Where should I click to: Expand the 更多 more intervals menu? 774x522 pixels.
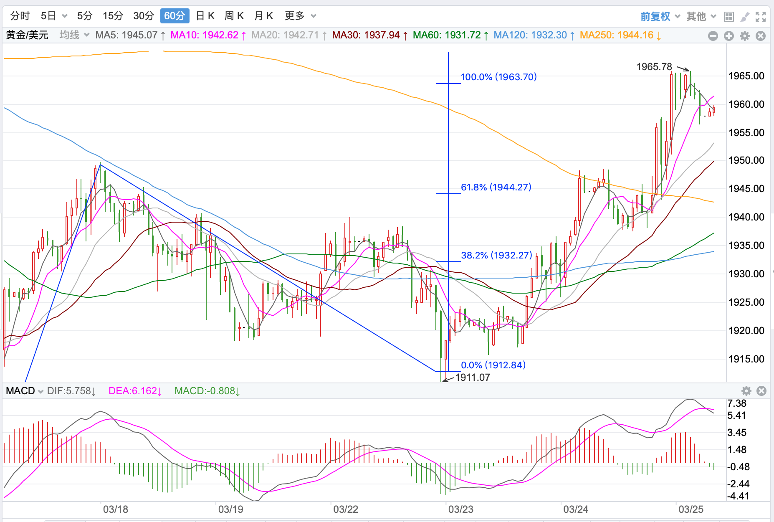pyautogui.click(x=301, y=16)
